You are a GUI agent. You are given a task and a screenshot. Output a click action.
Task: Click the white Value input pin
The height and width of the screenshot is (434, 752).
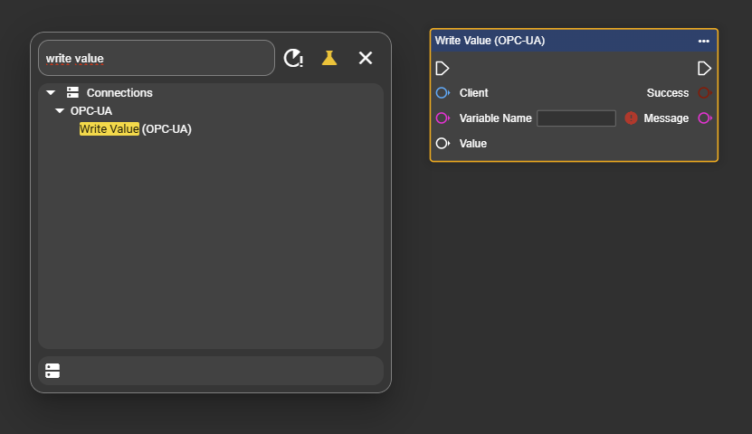(x=443, y=144)
